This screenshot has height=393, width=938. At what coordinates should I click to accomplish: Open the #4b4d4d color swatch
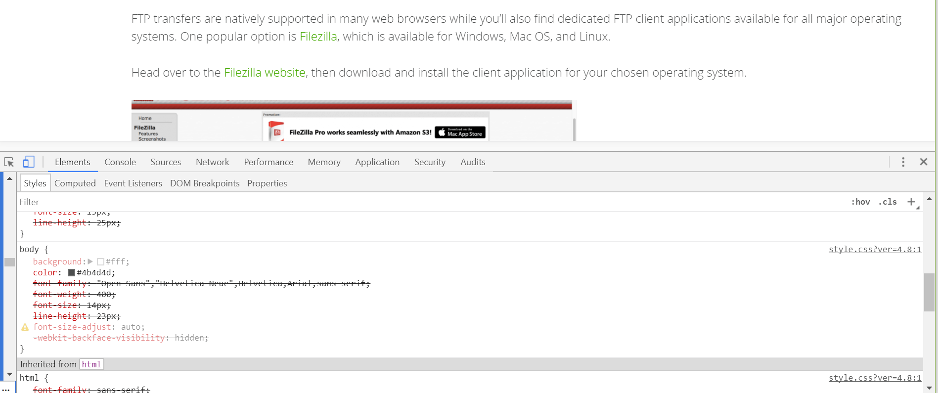[x=71, y=272]
